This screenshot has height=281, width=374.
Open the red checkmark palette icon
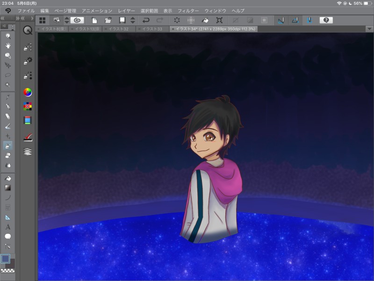tap(28, 137)
